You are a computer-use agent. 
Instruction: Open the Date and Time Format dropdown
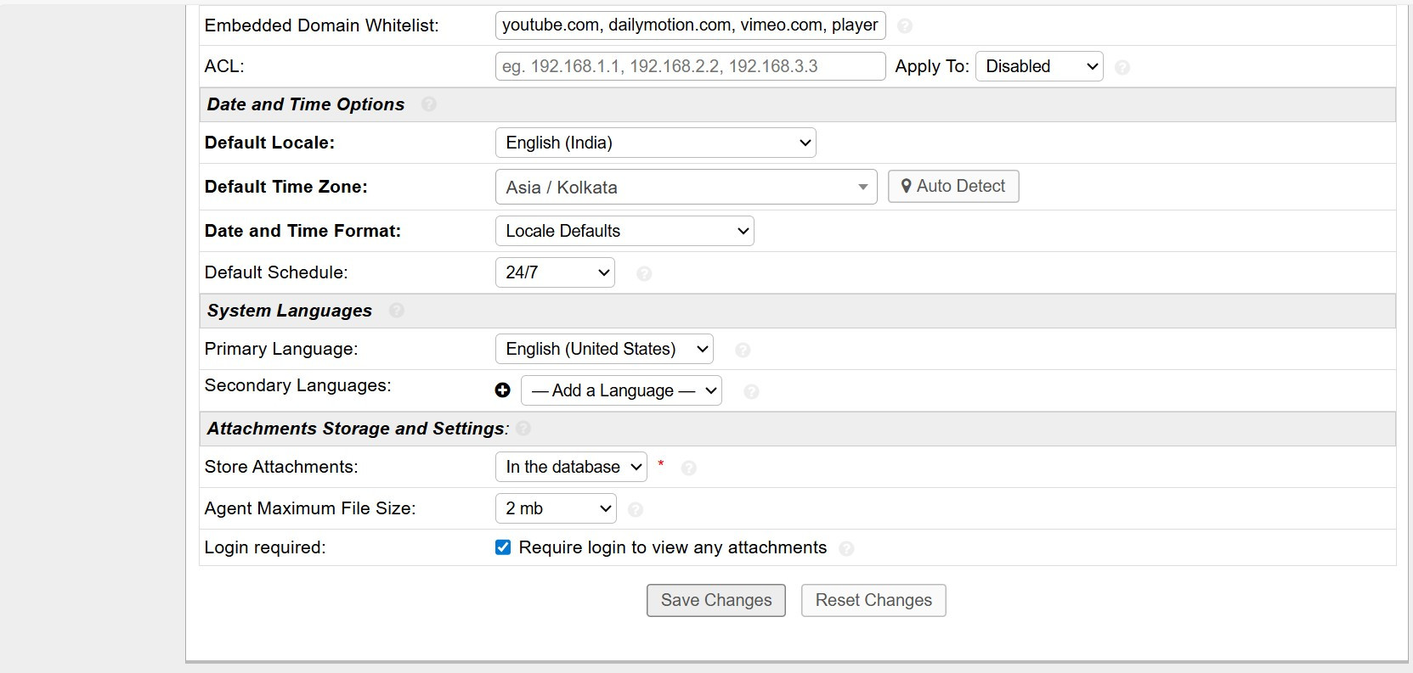coord(625,231)
